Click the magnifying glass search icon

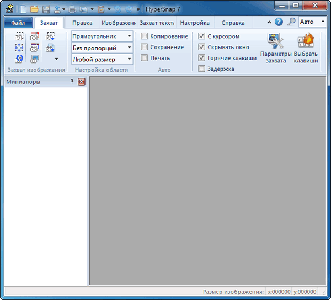(291, 23)
